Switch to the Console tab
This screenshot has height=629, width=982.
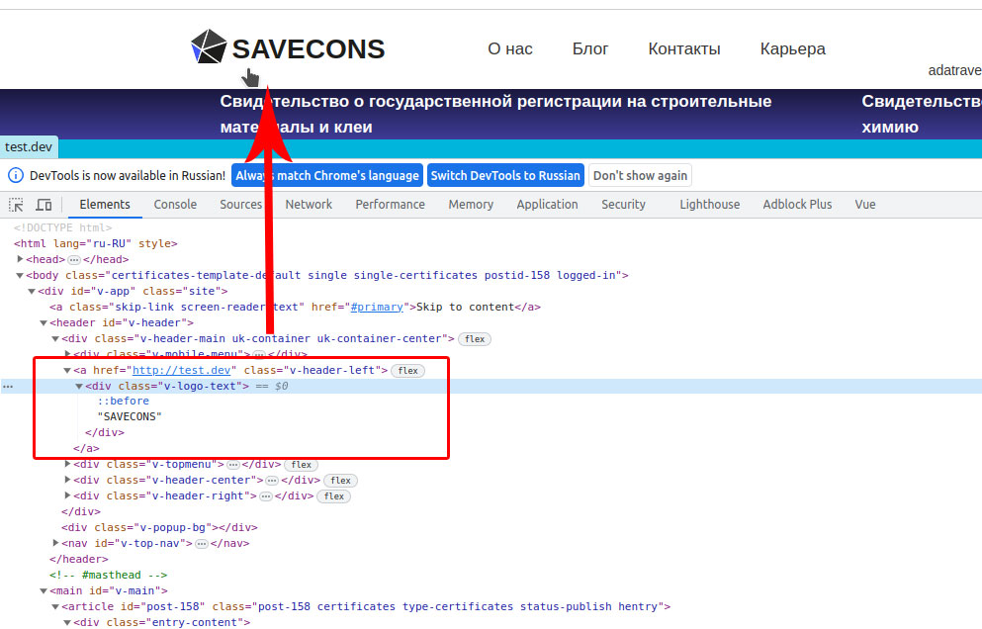175,205
